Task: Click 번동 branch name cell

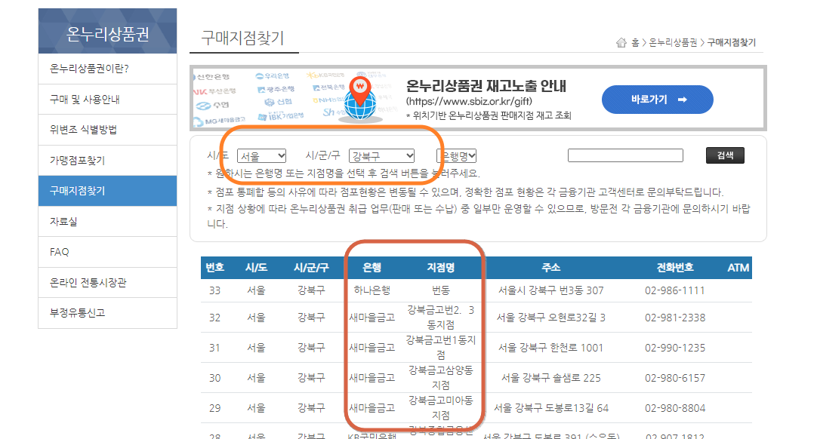Action: click(441, 290)
